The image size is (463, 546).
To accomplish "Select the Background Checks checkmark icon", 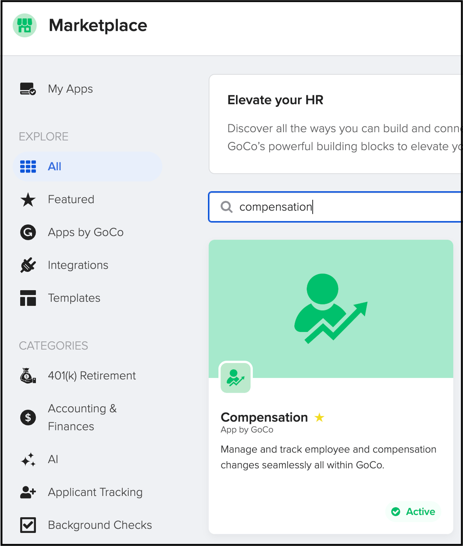I will coord(27,525).
